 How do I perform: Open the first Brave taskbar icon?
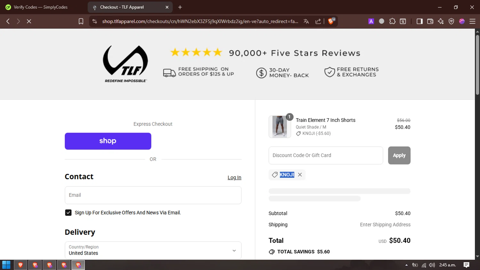[x=20, y=265]
